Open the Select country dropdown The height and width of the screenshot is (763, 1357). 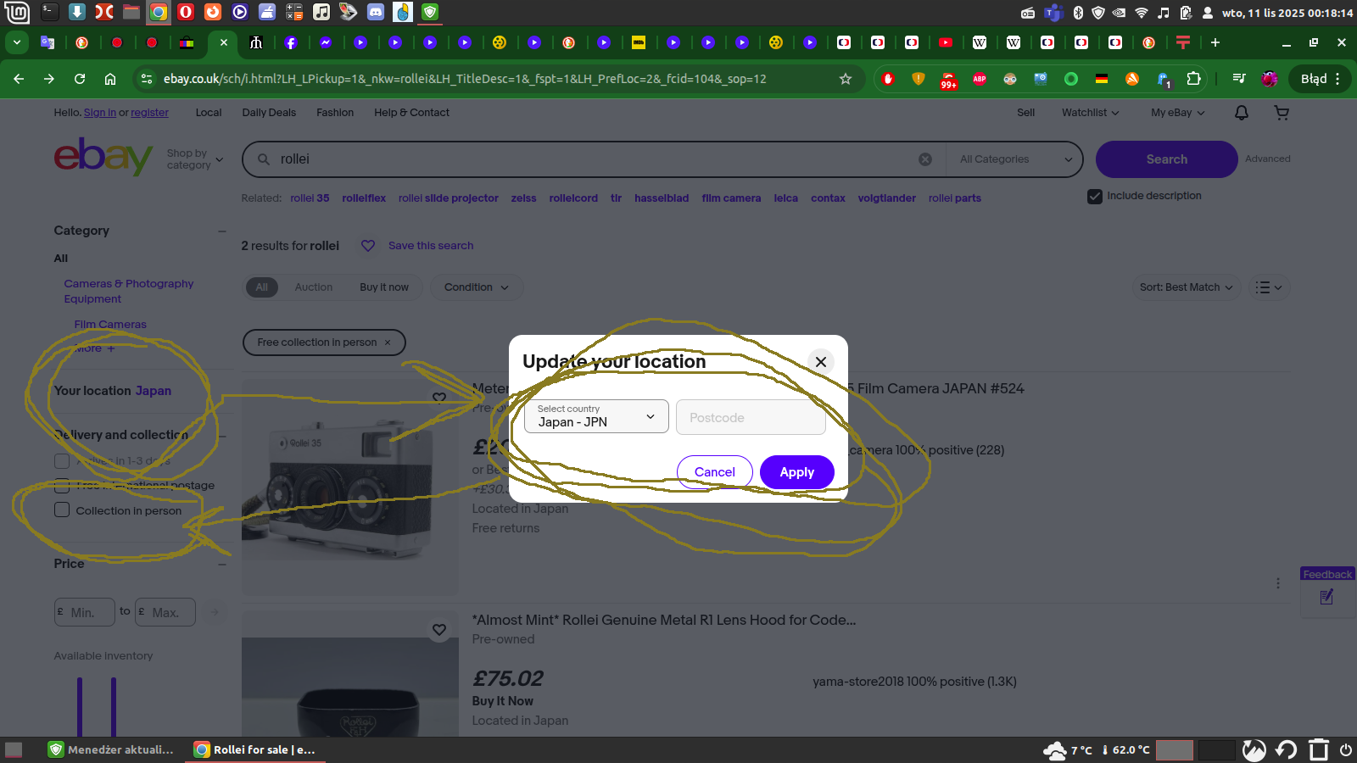point(596,416)
